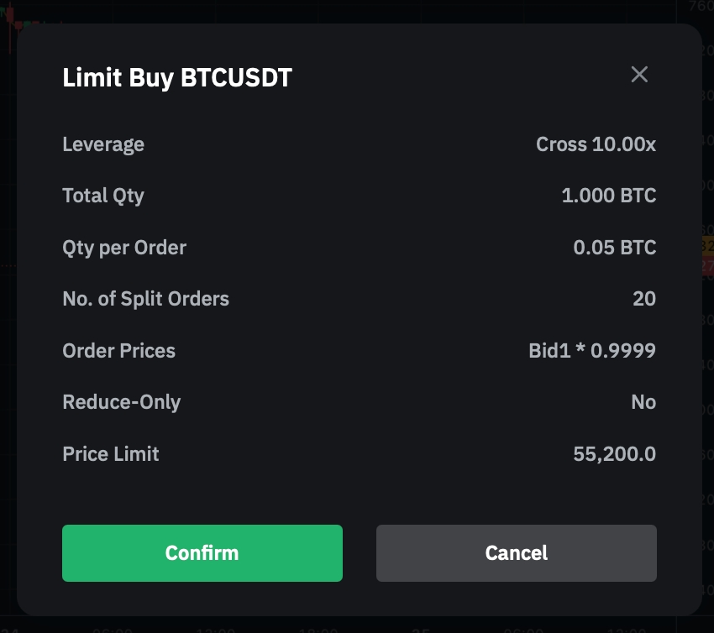This screenshot has height=633, width=714.
Task: Cancel the limit buy order
Action: pos(516,553)
